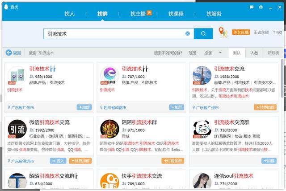Viewport: 286px width, 191px height.
Task: Click the magnifier search button
Action: coord(204,33)
